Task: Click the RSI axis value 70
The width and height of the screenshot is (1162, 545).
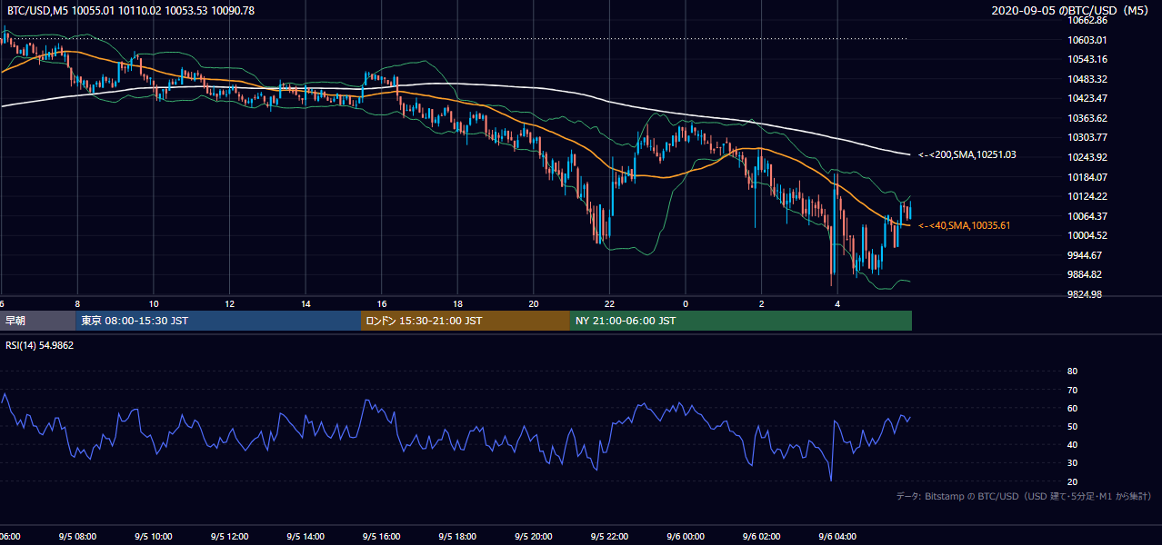Action: [x=1072, y=390]
